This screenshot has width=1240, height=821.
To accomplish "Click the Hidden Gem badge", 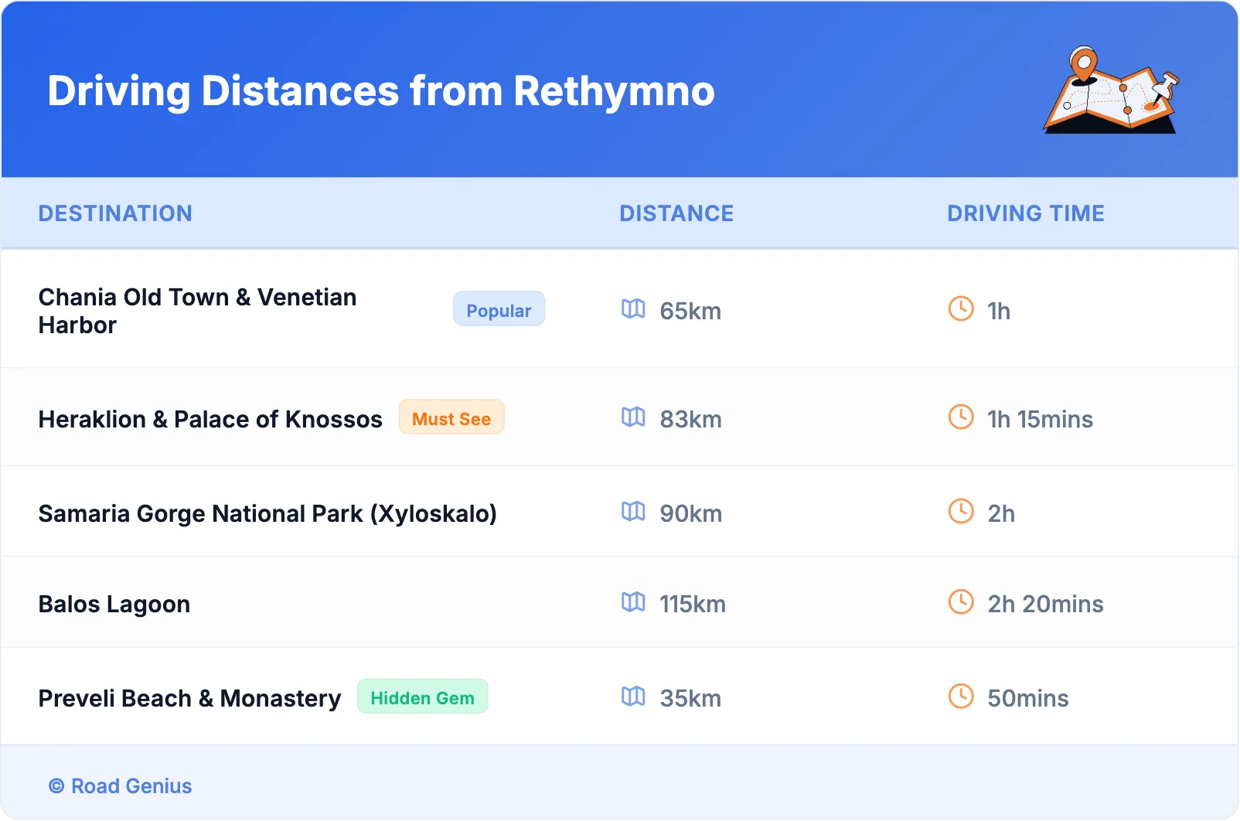I will point(423,697).
